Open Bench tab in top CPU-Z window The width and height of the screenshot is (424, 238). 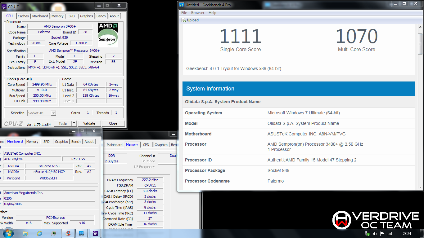(x=101, y=16)
